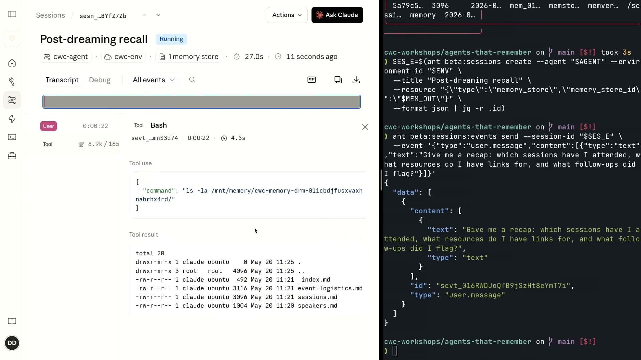Open the tools wrench sidebar icon
Screen dimensions: 641x360
[x=12, y=82]
